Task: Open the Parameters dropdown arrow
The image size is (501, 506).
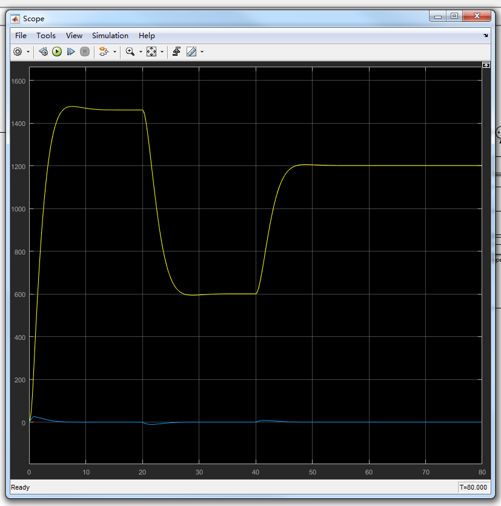Action: (27, 52)
